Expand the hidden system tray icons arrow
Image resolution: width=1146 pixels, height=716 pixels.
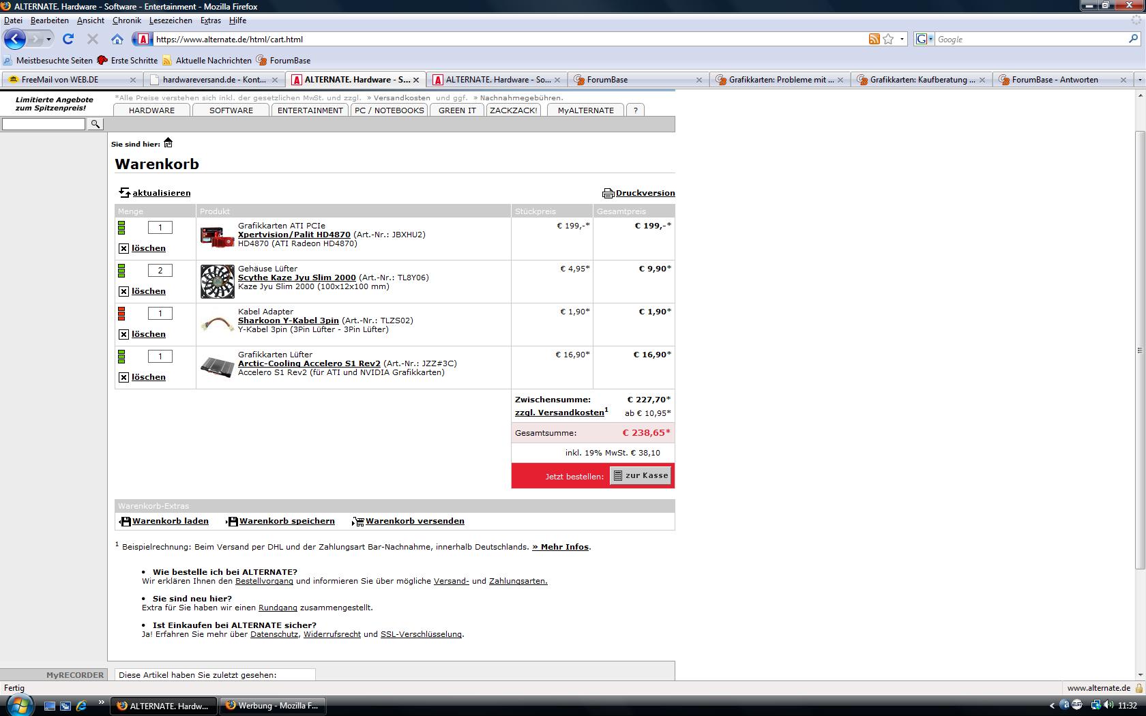1052,706
